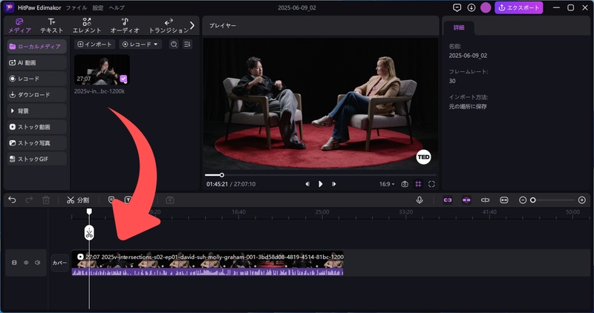Select ストックGIF in the sidebar
Viewport: 594px width, 313px height.
(x=36, y=159)
